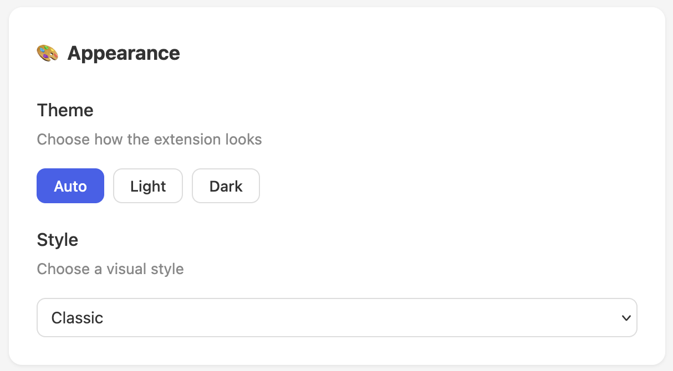
Task: Enable the Dark theme
Action: point(226,186)
